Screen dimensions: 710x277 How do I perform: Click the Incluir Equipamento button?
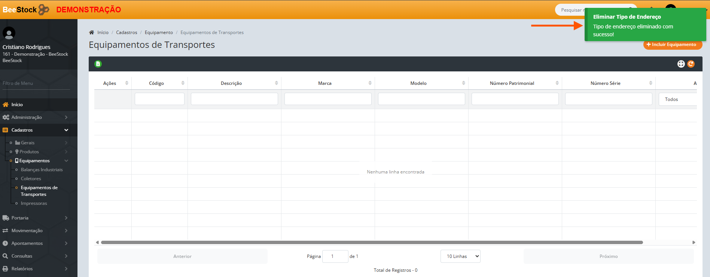coord(672,44)
